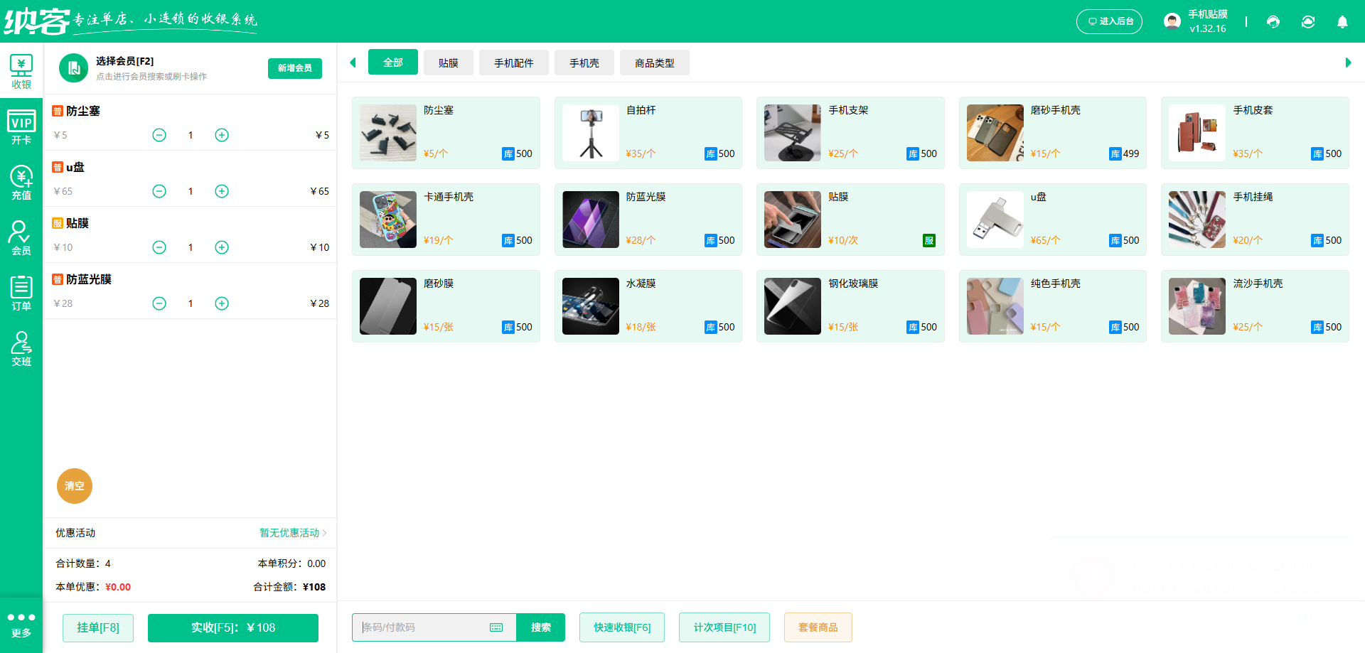
Task: Open the 交班 shift-change icon
Action: 21,348
